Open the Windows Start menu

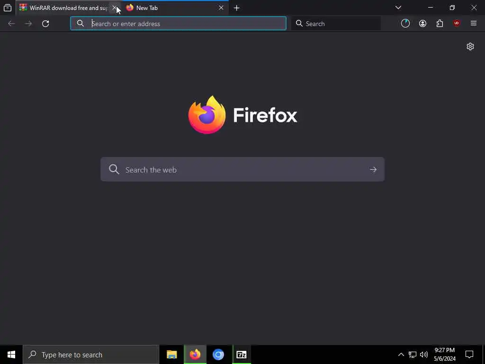click(x=11, y=355)
